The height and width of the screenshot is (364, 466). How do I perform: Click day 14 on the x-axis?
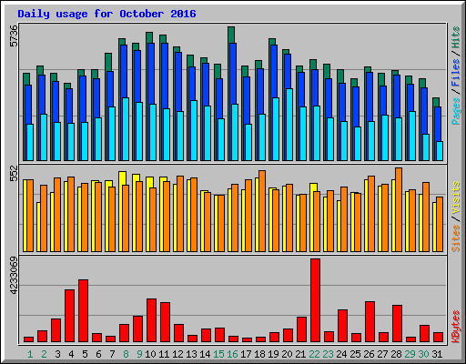tap(205, 354)
